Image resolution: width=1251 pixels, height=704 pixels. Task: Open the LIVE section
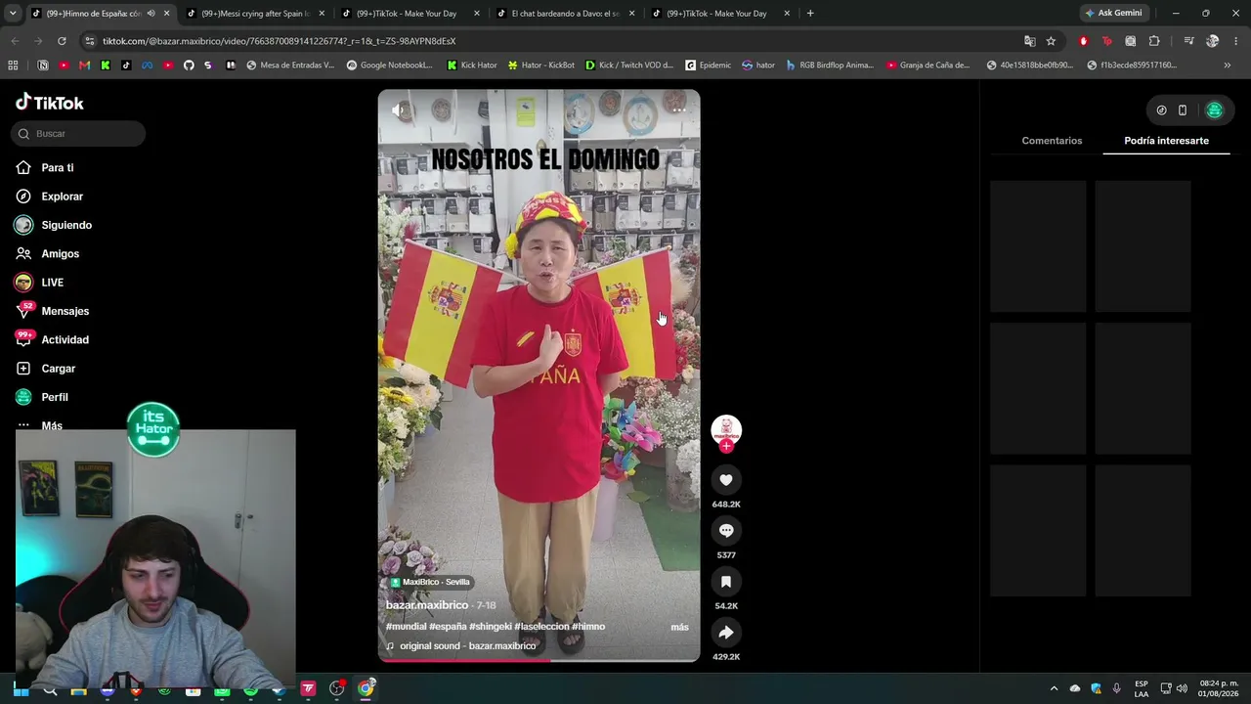[52, 283]
